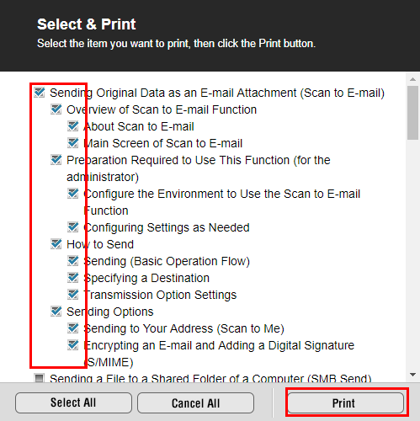Uncheck Sending (Basic Operation Flow) checkbox
This screenshot has width=420, height=421.
pos(73,260)
